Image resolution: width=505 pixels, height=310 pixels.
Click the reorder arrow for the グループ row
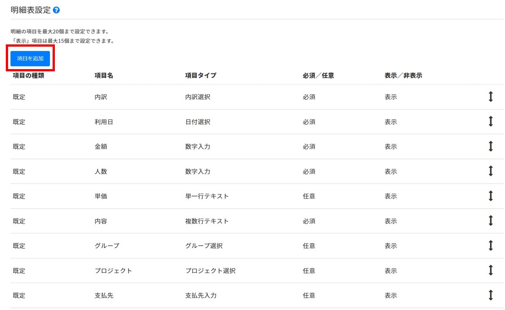click(491, 245)
